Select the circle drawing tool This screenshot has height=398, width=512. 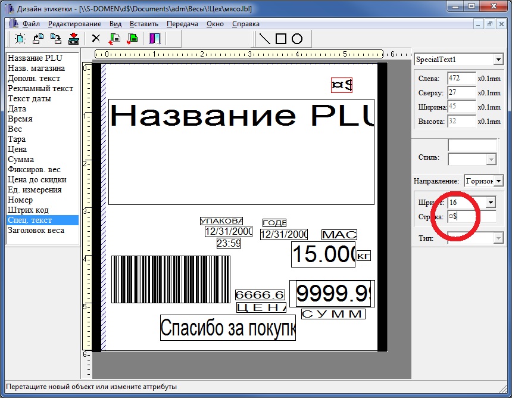pyautogui.click(x=297, y=39)
